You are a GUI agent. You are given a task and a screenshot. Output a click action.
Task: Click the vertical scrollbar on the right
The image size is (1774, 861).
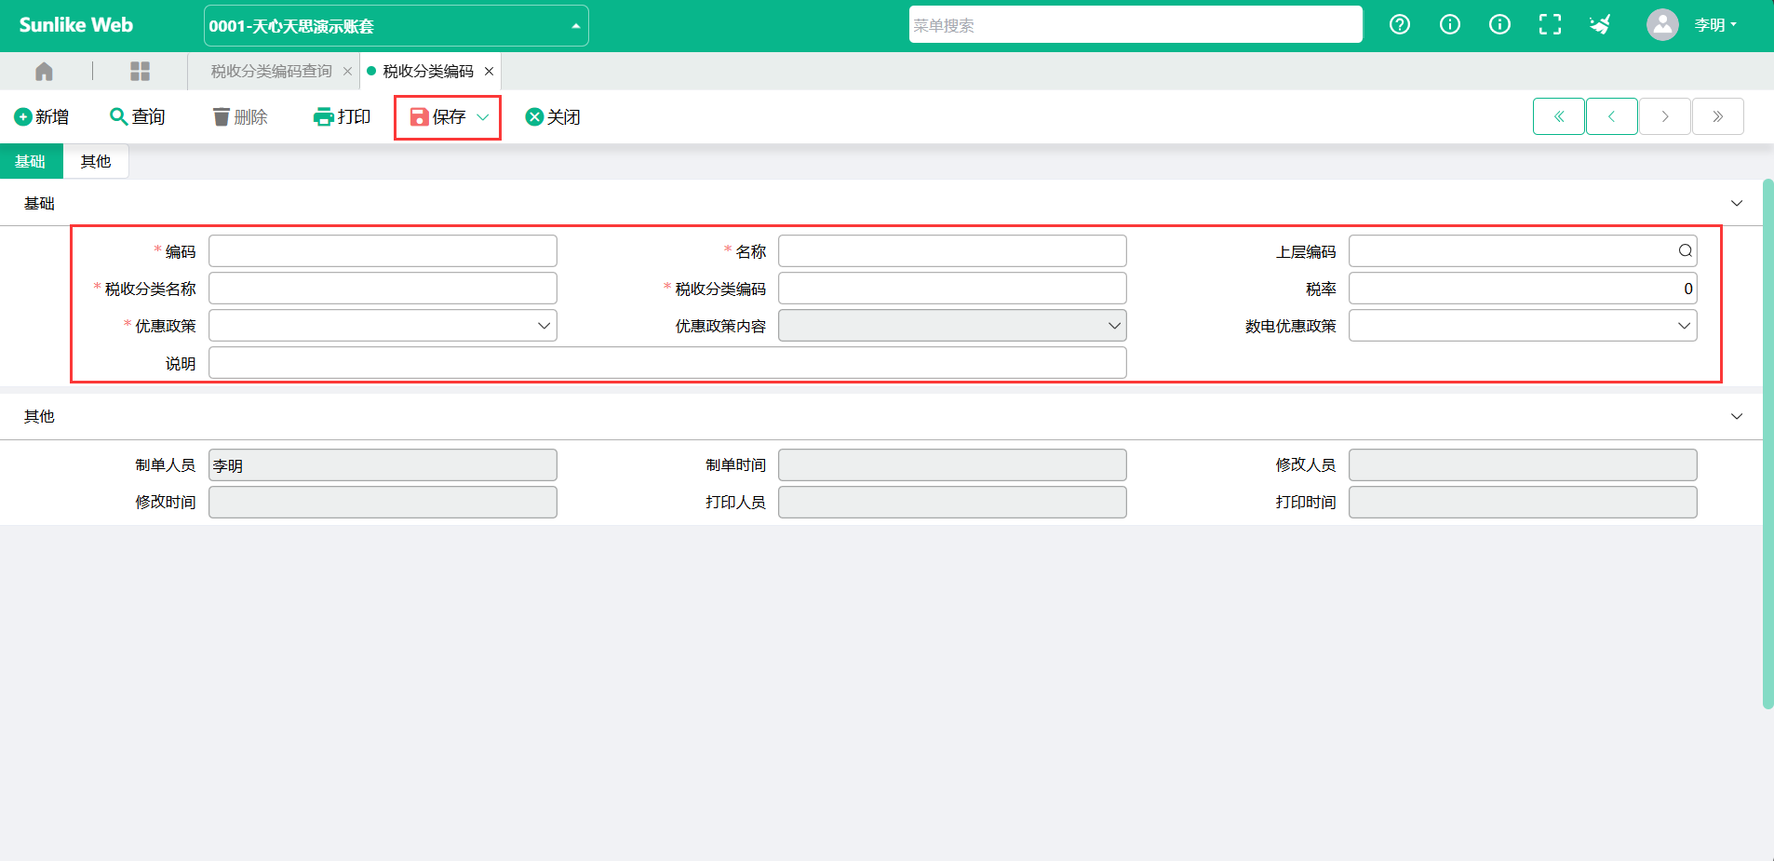click(1768, 444)
